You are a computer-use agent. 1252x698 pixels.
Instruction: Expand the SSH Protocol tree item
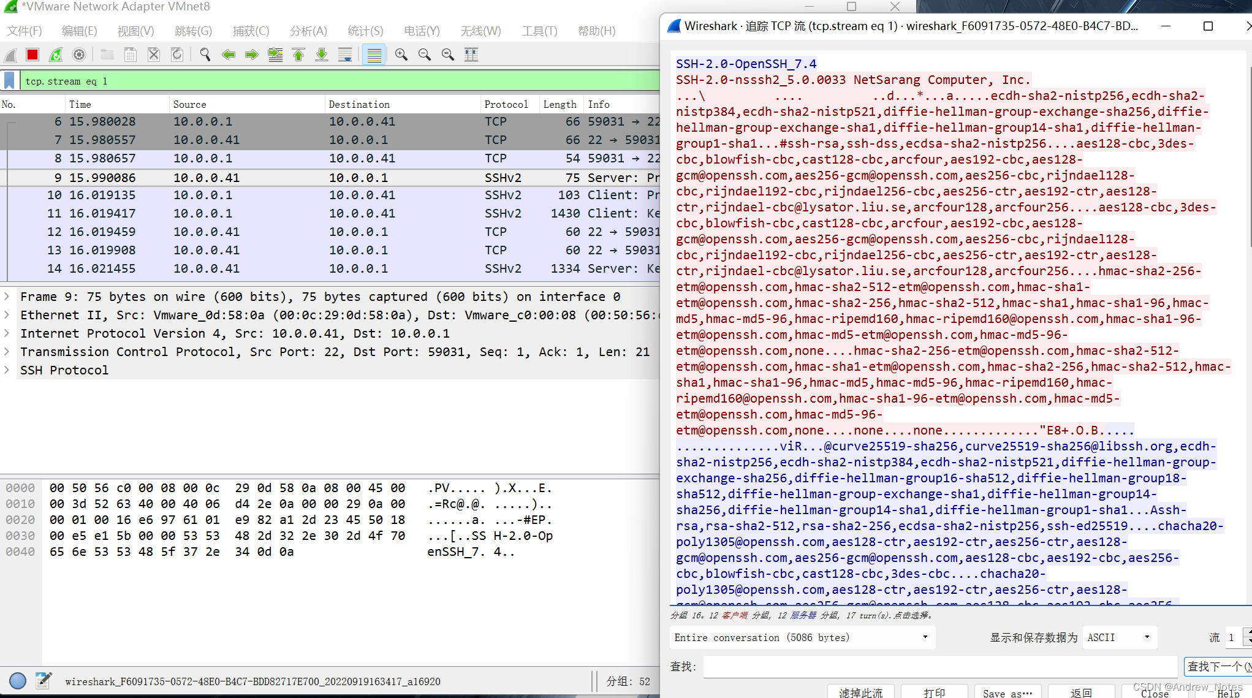7,370
